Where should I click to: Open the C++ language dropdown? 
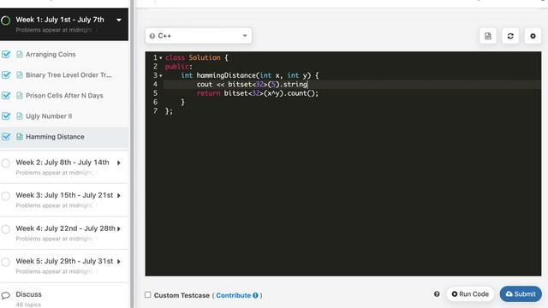click(x=199, y=36)
